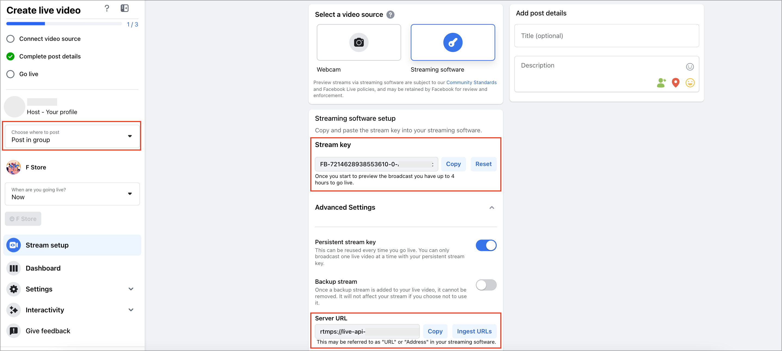
Task: Select the Connect video source step circle
Action: click(x=11, y=39)
